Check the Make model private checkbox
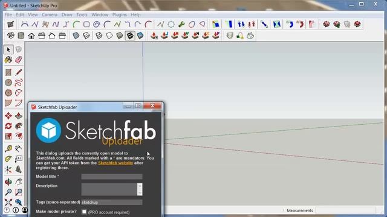This screenshot has height=217, width=387. coord(84,212)
